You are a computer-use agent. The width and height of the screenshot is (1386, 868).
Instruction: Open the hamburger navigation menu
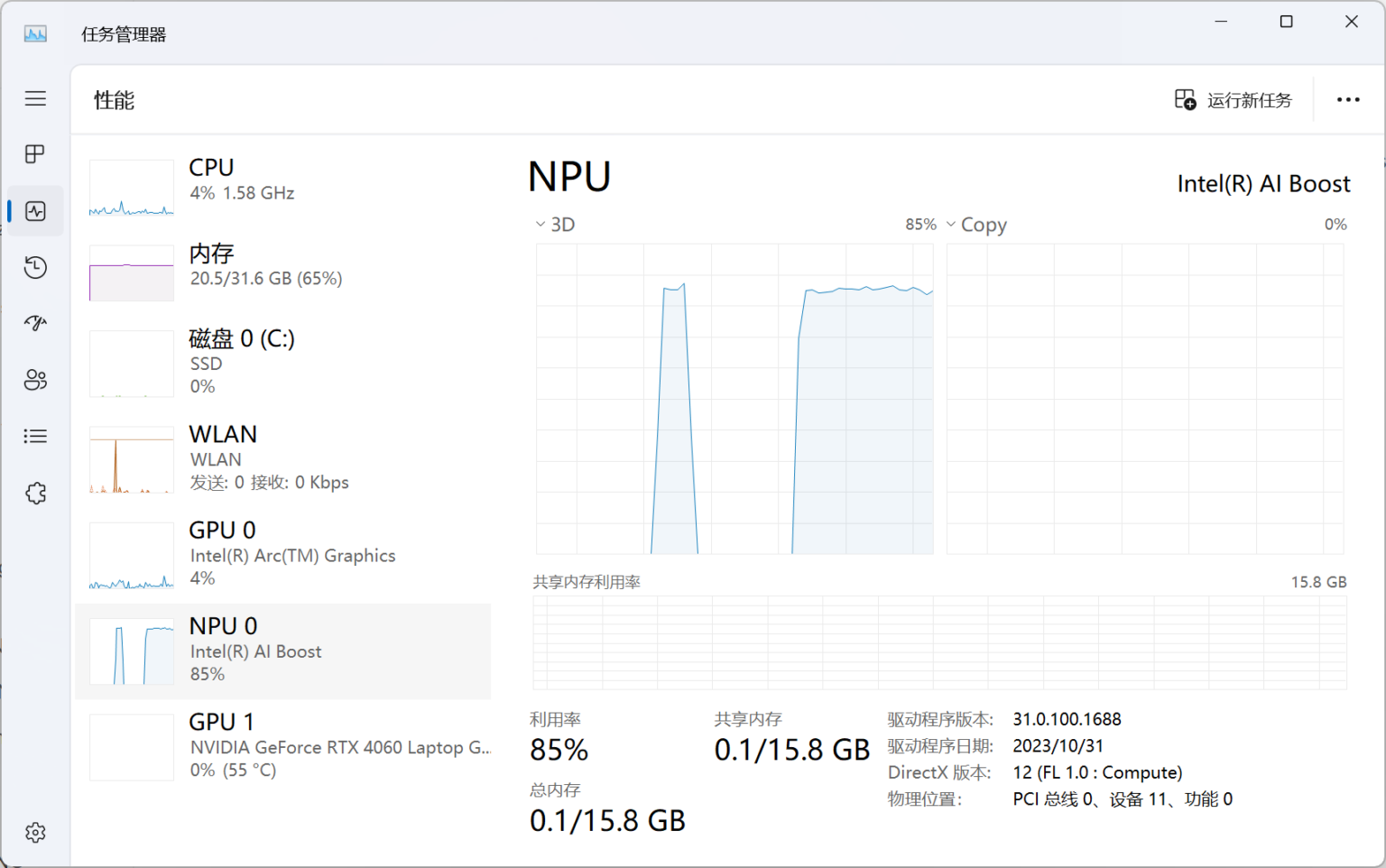point(35,98)
